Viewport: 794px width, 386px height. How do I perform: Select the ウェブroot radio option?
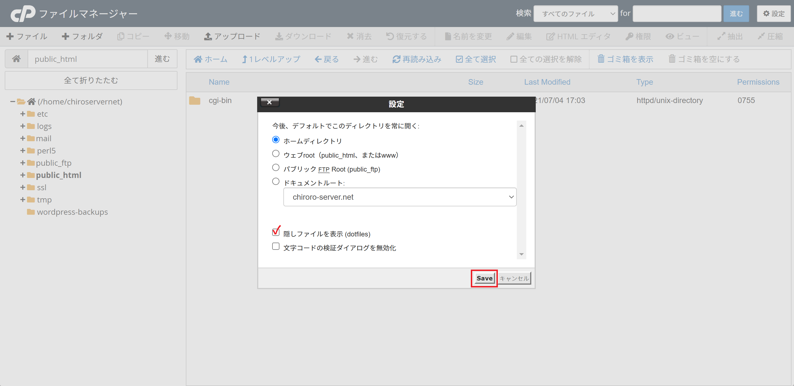point(276,153)
